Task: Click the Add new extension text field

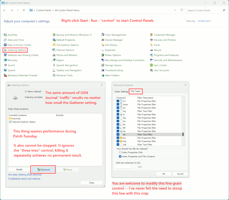Action: pos(124,167)
